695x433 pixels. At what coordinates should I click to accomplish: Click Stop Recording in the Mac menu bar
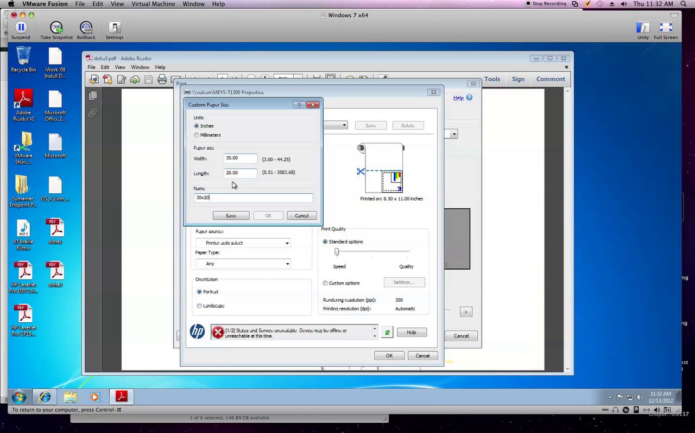(x=546, y=4)
